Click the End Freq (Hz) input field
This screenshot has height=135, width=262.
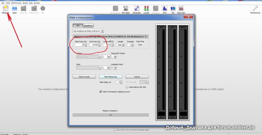94,45
